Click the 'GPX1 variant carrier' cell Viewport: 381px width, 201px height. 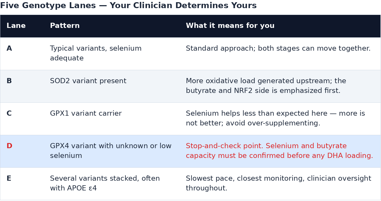[86, 114]
